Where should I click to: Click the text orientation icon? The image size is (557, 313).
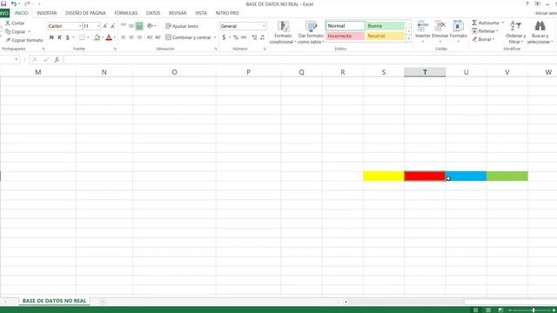click(150, 26)
